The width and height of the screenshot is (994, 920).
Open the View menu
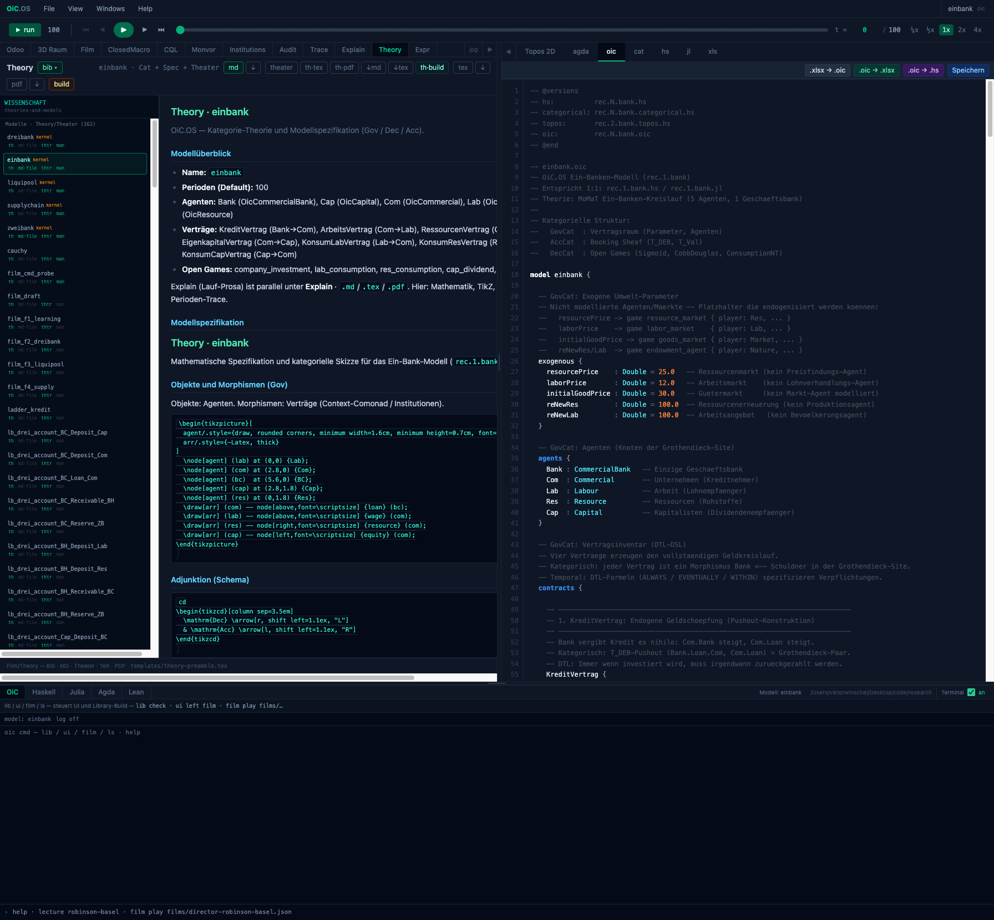pyautogui.click(x=75, y=9)
